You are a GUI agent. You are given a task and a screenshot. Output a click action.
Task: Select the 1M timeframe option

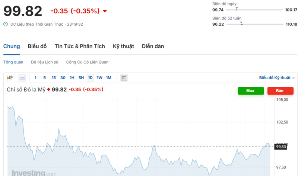click(x=109, y=78)
